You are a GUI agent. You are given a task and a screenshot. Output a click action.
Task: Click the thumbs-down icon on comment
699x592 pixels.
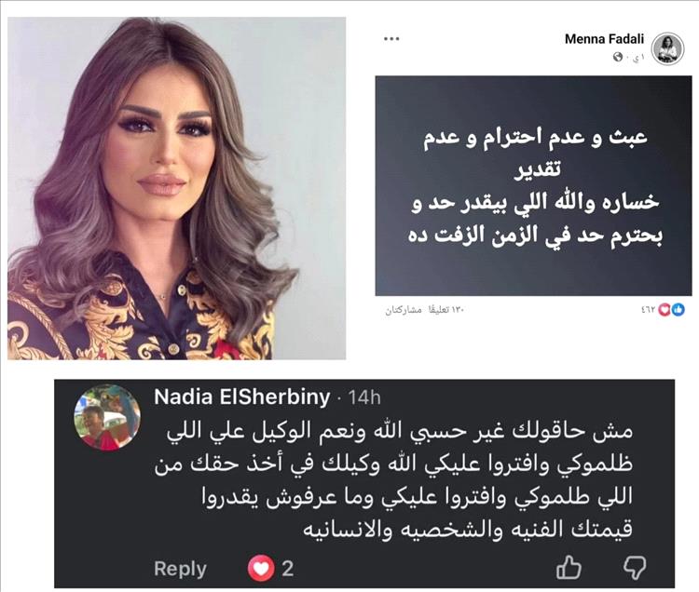[x=634, y=568]
